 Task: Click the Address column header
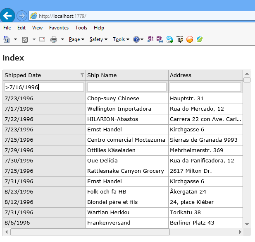coord(205,75)
